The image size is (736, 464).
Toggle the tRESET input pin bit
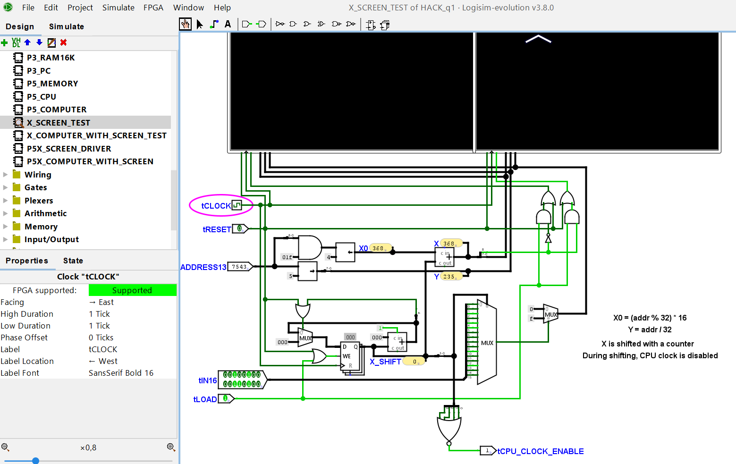pos(240,229)
